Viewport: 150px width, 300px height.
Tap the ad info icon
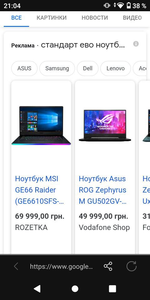(x=136, y=44)
